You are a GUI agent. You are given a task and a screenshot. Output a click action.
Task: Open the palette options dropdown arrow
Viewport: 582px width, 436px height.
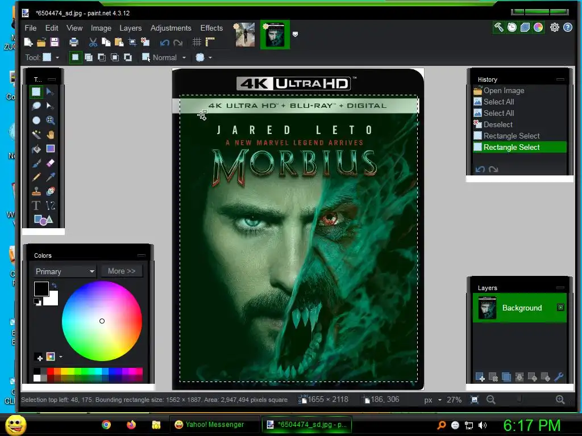[x=61, y=357]
